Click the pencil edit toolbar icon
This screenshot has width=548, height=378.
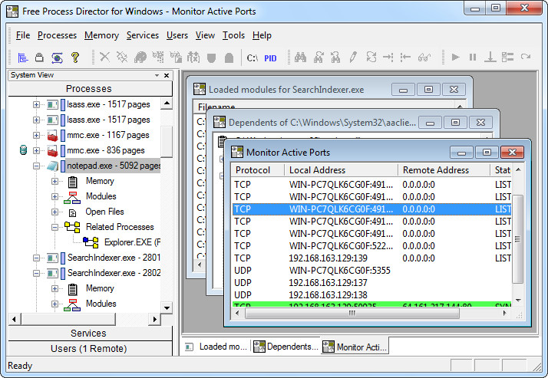pos(353,57)
